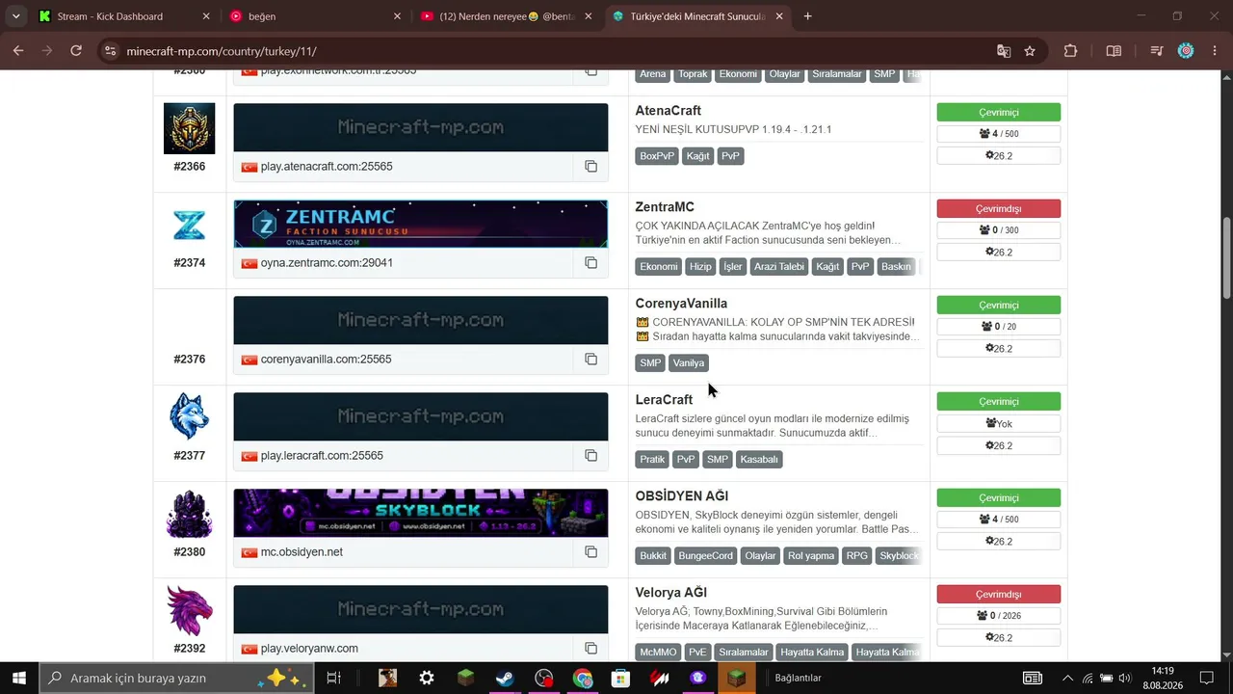Click the Çevrimdışı status of ZentraMC
Image resolution: width=1233 pixels, height=694 pixels.
[998, 209]
